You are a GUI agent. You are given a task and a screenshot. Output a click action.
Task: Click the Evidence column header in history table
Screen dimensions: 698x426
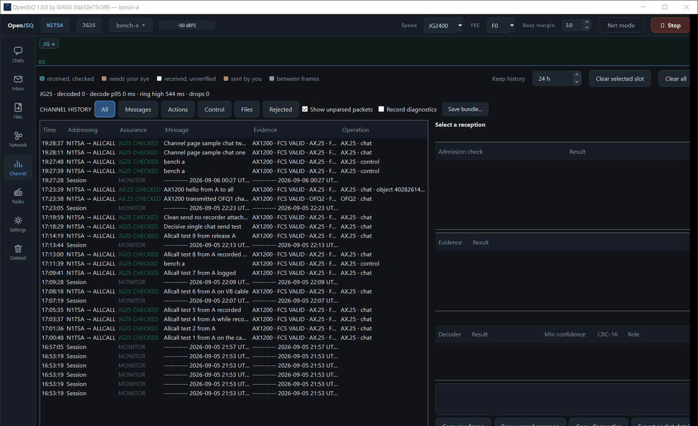click(x=265, y=130)
